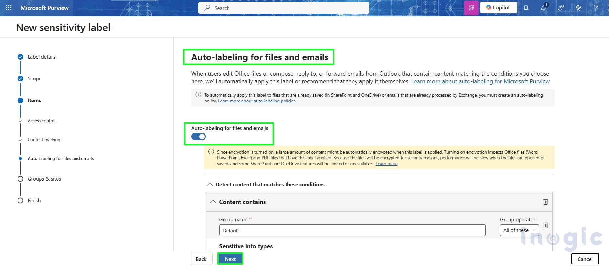609x266 pixels.
Task: Click the Sensitive info types heading
Action: 246,246
